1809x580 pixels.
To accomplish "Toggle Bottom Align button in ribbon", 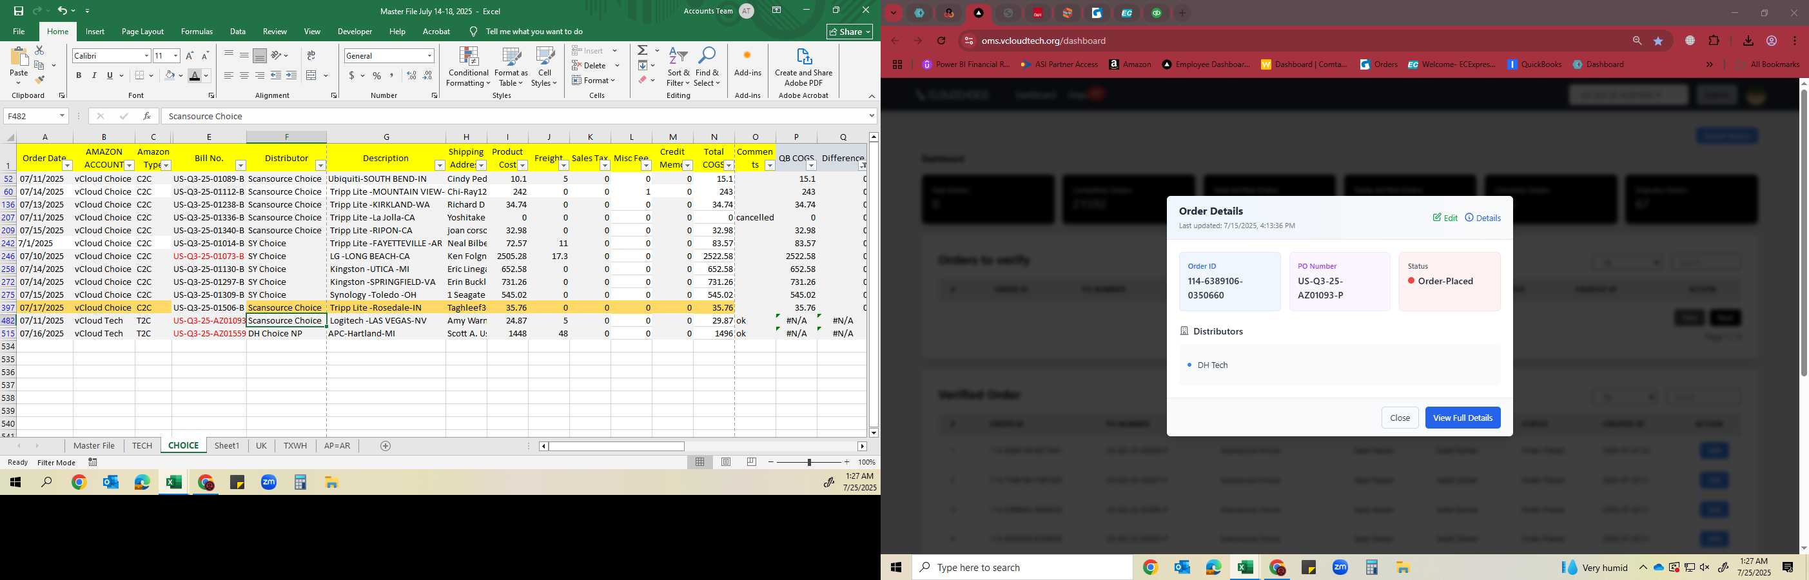I will (260, 55).
